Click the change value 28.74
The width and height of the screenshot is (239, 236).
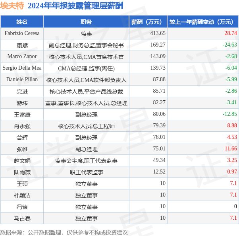231,33
